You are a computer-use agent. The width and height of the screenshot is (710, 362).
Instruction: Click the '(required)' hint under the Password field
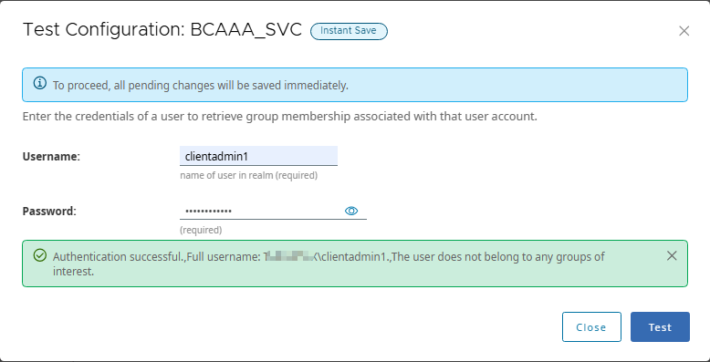pos(201,230)
